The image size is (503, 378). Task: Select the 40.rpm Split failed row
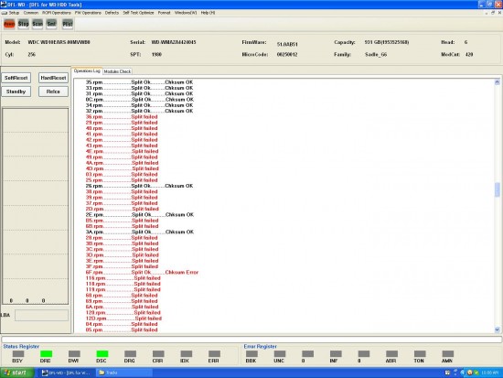(x=122, y=128)
